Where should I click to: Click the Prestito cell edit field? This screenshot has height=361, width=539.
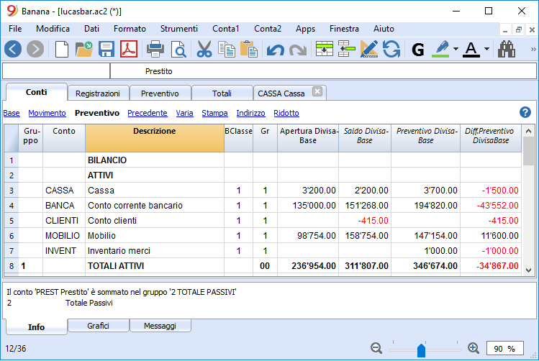coord(323,71)
